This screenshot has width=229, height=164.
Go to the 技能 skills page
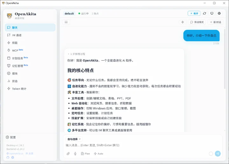pos(30,43)
